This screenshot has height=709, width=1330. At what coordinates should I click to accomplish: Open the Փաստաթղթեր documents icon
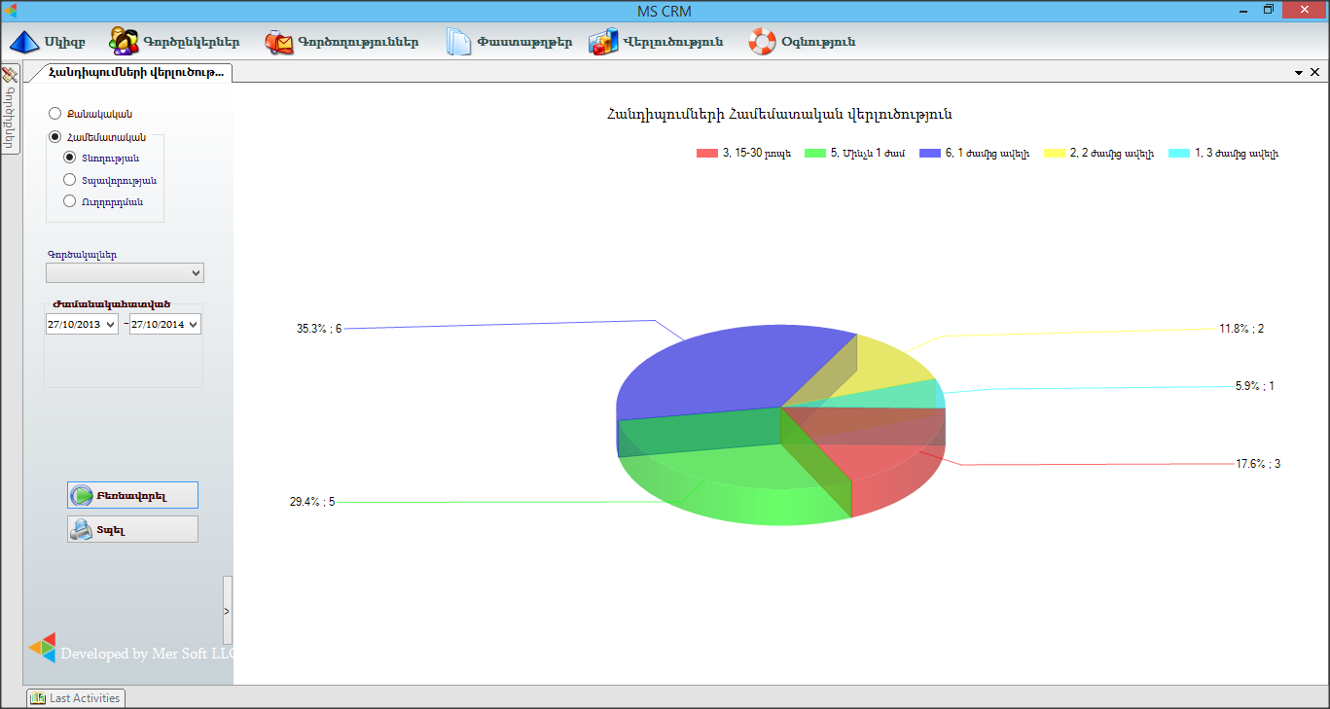pos(458,42)
